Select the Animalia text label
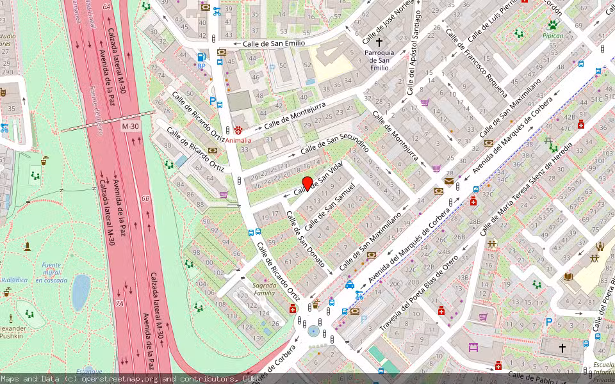The image size is (615, 384). (238, 140)
